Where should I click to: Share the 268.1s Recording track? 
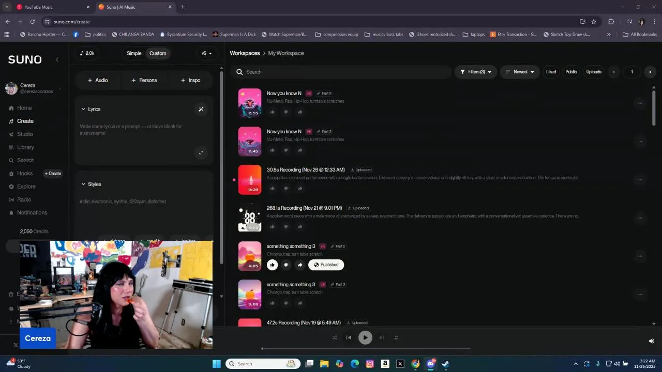300,227
